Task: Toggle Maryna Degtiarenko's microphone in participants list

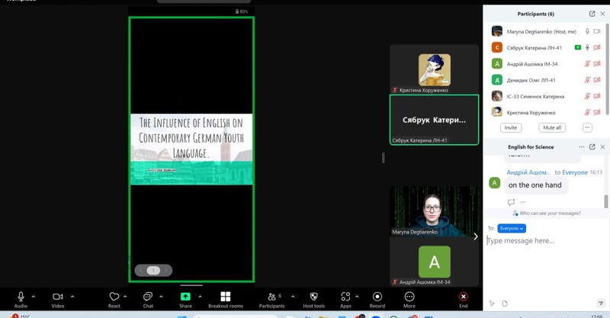Action: point(587,31)
